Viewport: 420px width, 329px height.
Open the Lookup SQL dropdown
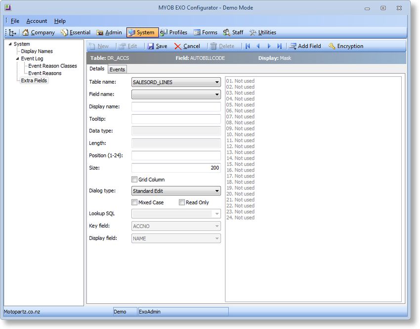coord(217,214)
